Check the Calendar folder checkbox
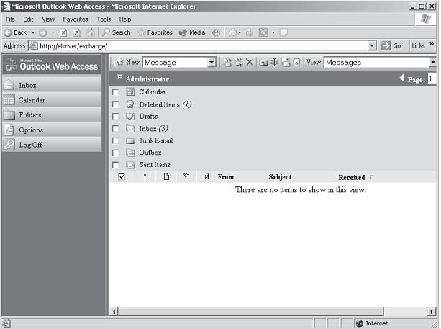Image resolution: width=441 pixels, height=329 pixels. click(x=115, y=92)
